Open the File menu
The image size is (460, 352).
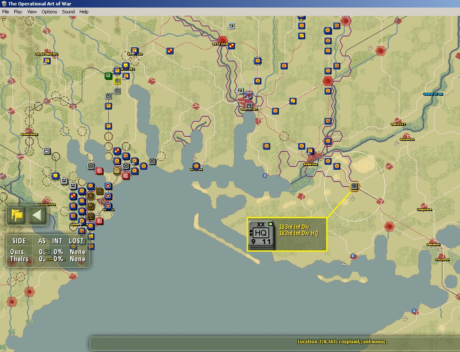[5, 12]
